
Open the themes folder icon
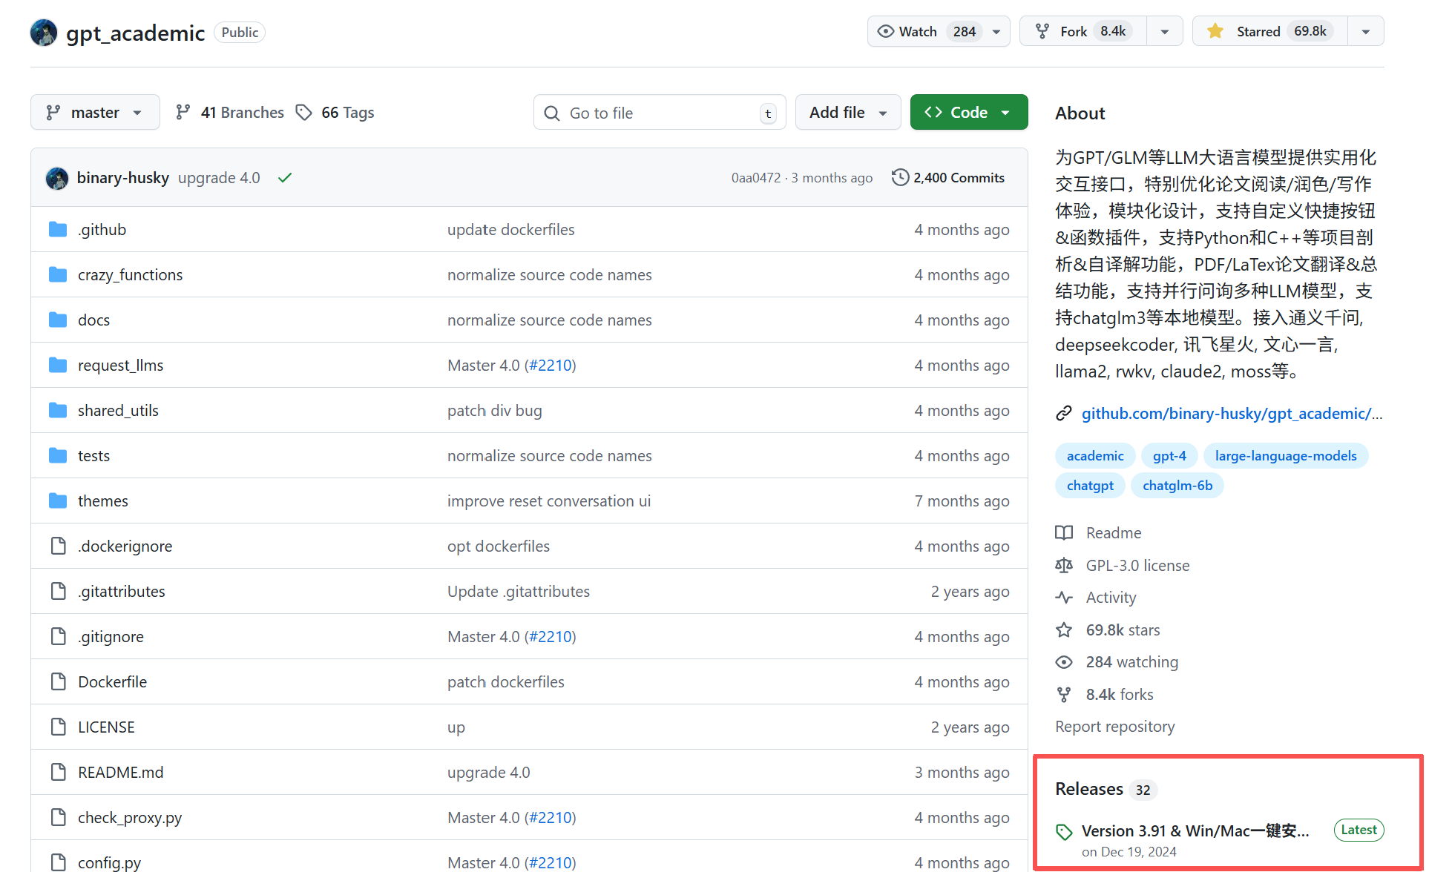click(58, 501)
